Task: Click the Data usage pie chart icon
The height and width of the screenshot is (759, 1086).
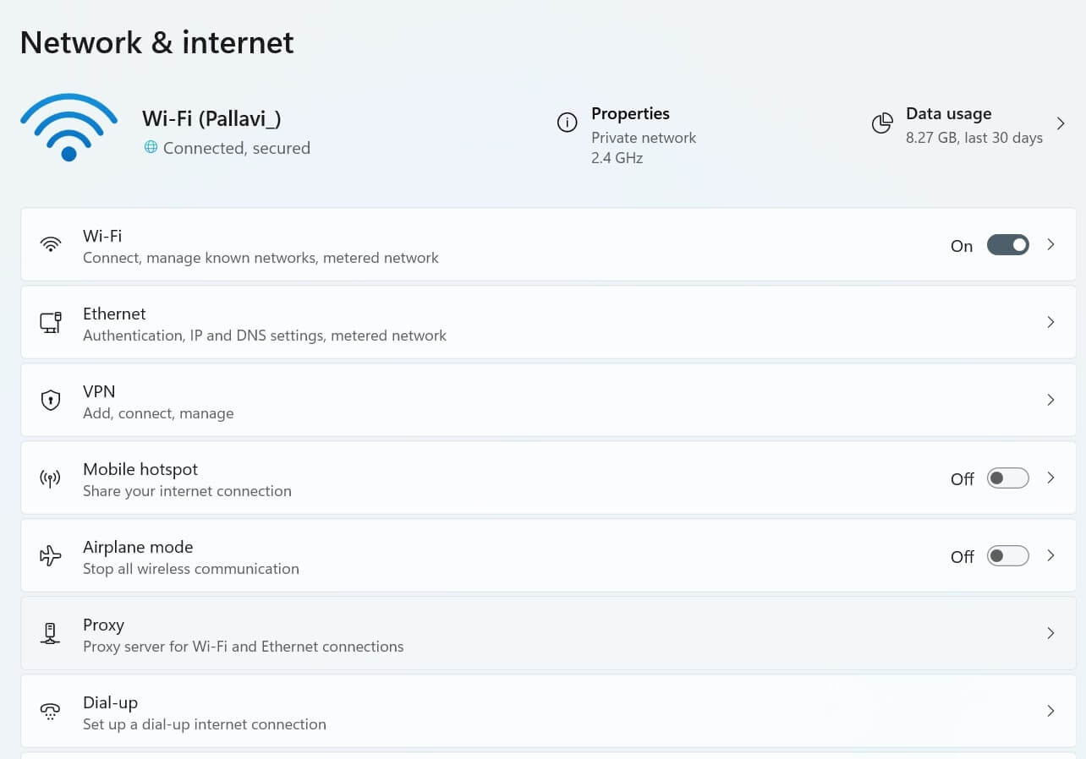Action: click(x=882, y=123)
